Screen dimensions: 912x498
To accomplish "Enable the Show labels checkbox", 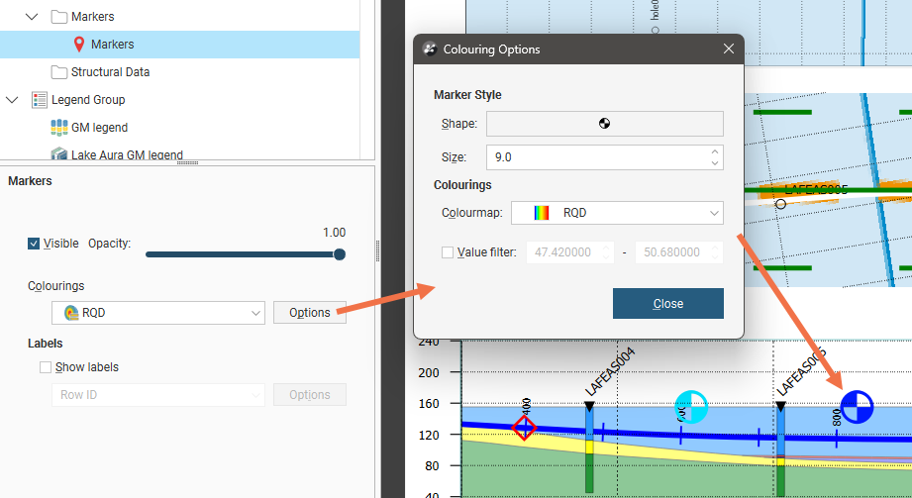I will [x=46, y=367].
